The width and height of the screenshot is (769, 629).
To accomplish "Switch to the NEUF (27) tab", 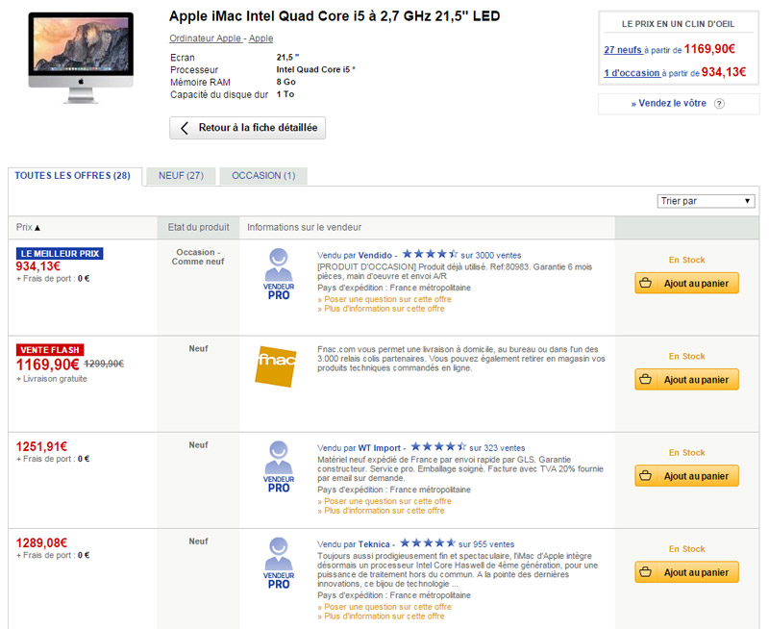I will pos(181,176).
